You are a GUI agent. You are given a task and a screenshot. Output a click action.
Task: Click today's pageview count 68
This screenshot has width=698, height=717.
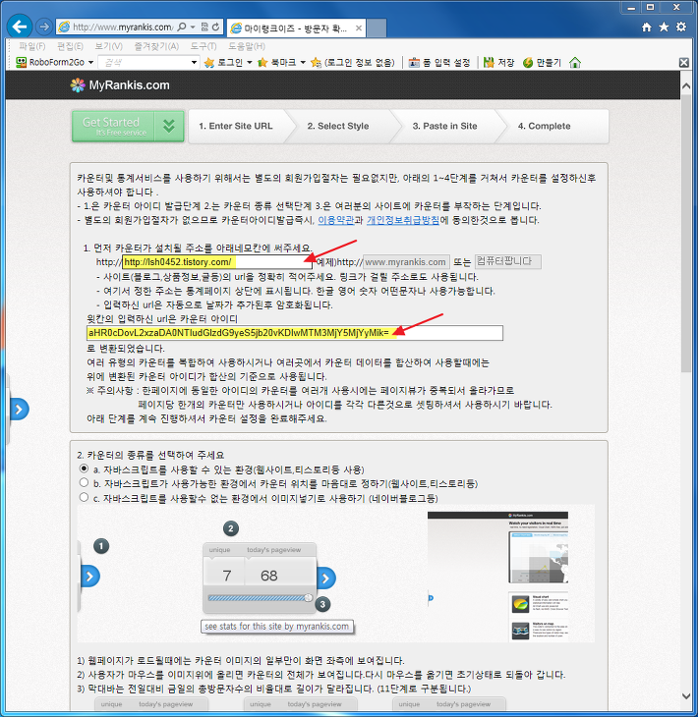(x=269, y=576)
